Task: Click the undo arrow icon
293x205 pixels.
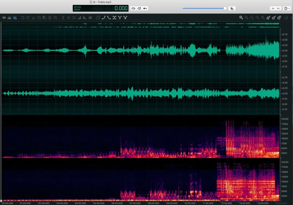Action: 23,18
